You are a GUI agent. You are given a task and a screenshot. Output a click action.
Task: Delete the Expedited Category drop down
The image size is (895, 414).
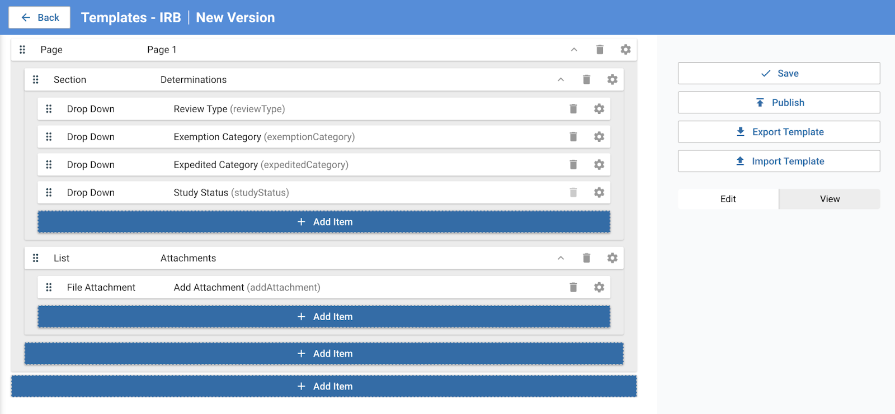573,165
